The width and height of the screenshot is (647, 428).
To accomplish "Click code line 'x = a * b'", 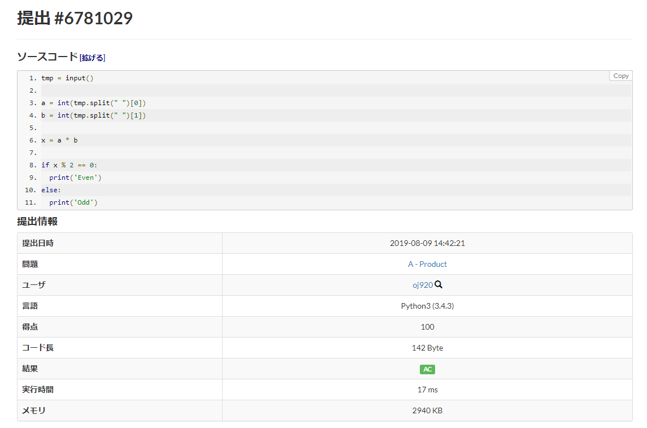I will 59,140.
